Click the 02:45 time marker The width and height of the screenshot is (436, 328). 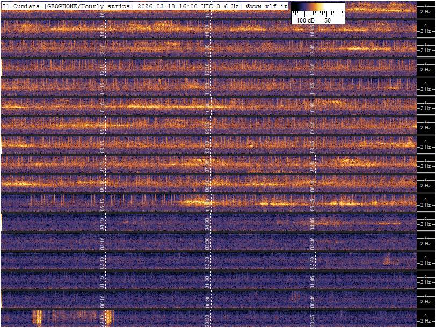click(x=313, y=263)
